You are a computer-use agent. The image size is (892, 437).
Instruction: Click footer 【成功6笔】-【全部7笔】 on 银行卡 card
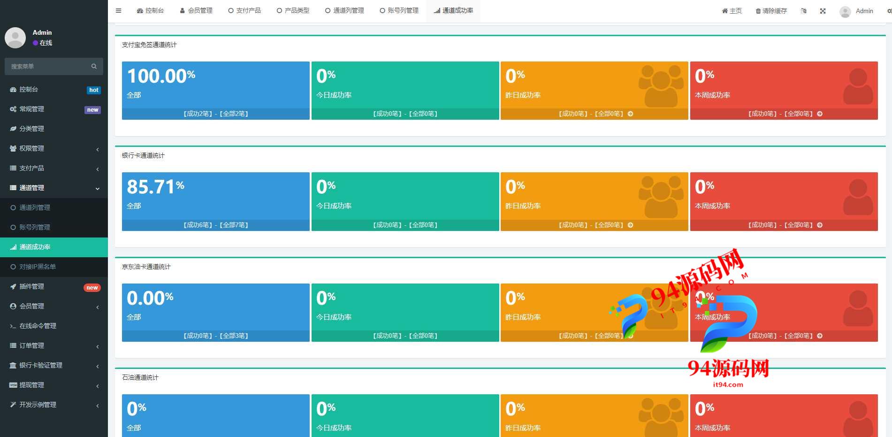216,225
